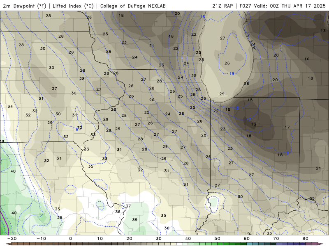Click the black "17" dewpoint value

(x=287, y=127)
